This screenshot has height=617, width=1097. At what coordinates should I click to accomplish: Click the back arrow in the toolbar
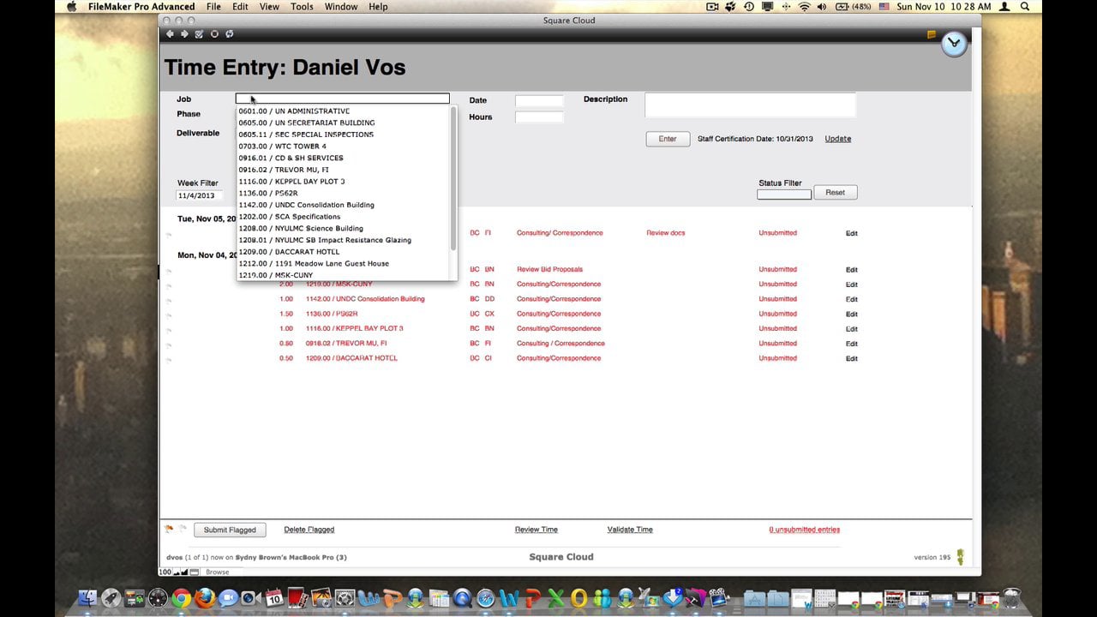coord(170,34)
